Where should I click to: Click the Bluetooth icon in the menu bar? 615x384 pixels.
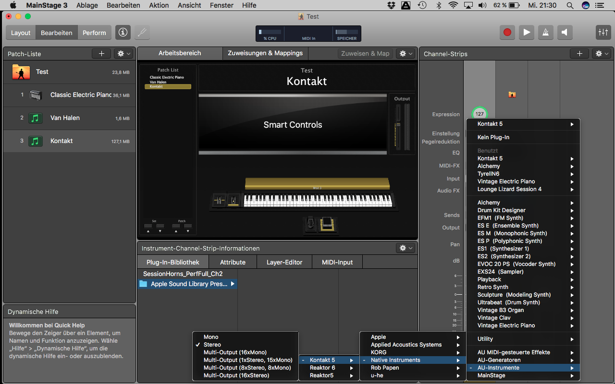coord(438,5)
